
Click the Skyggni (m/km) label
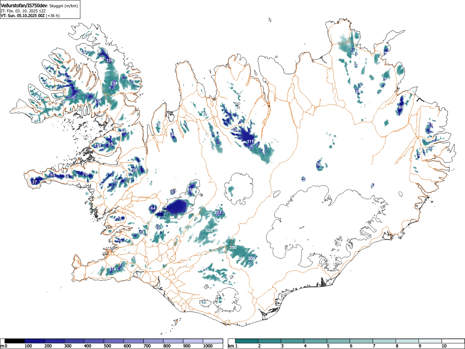click(63, 6)
